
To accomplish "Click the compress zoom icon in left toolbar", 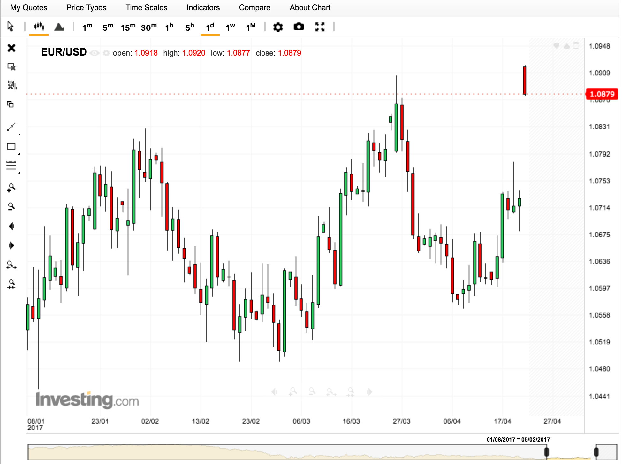I will 11,284.
